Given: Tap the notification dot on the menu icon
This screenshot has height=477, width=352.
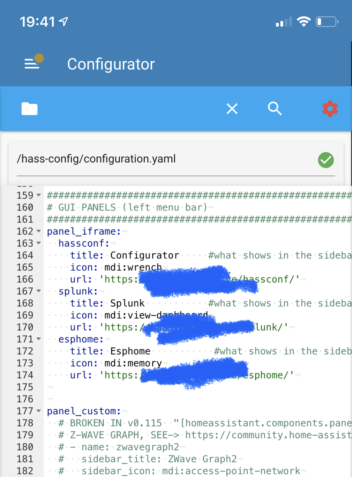Looking at the screenshot, I should click(39, 58).
